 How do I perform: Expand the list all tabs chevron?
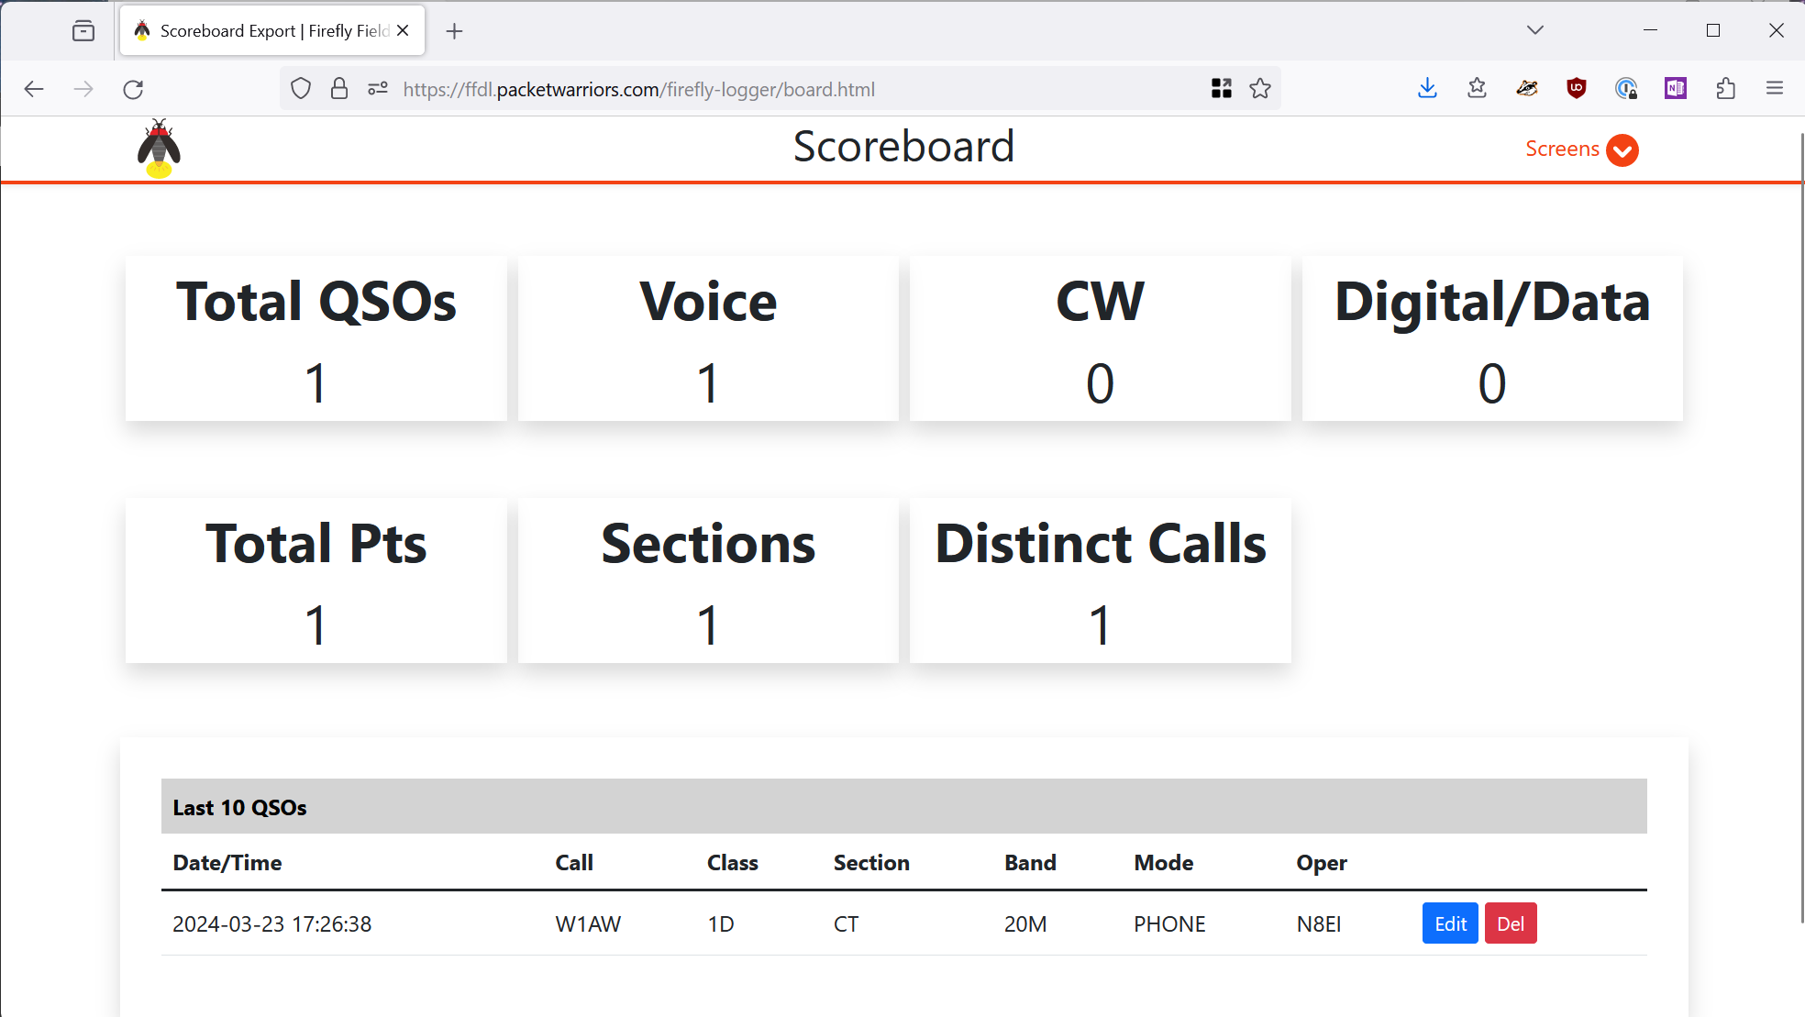[1535, 30]
